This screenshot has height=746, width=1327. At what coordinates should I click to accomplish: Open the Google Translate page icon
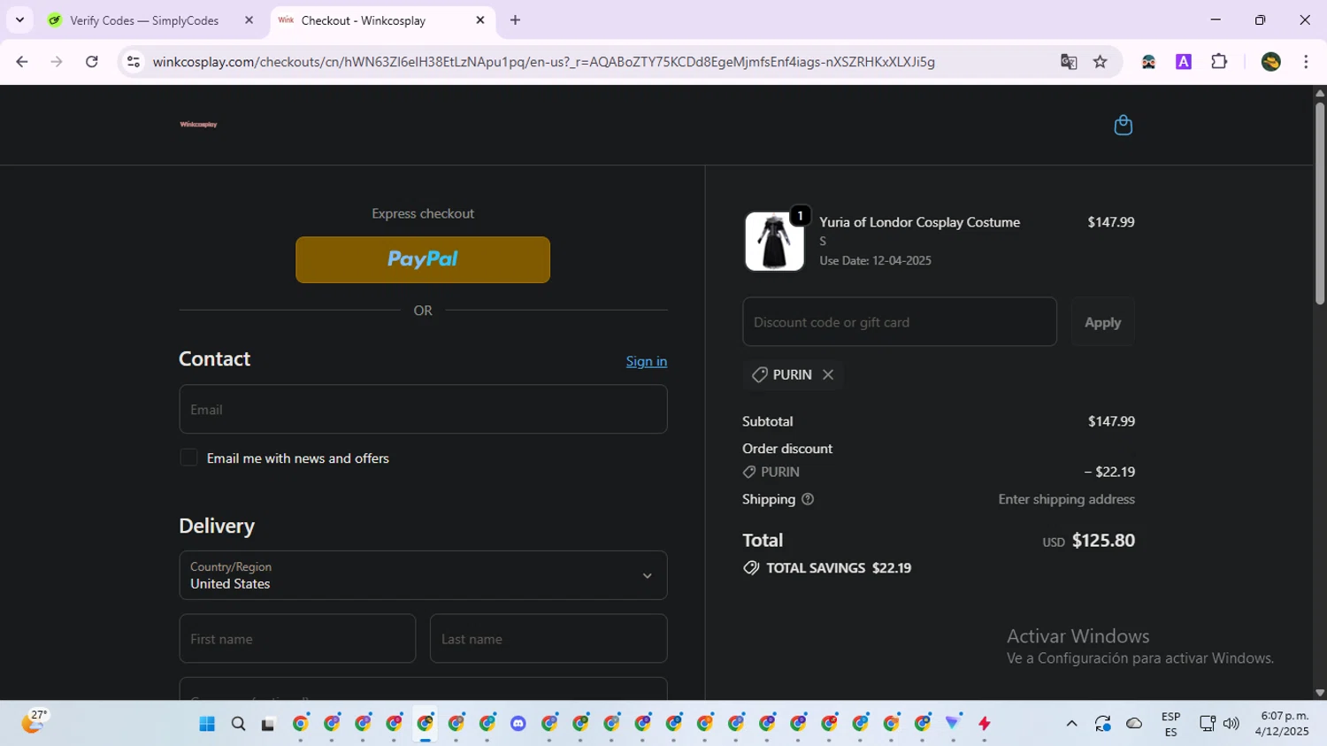(x=1069, y=62)
